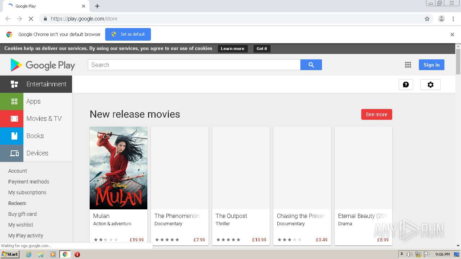Click the Entertainment category icon
The height and width of the screenshot is (259, 461).
(x=14, y=84)
